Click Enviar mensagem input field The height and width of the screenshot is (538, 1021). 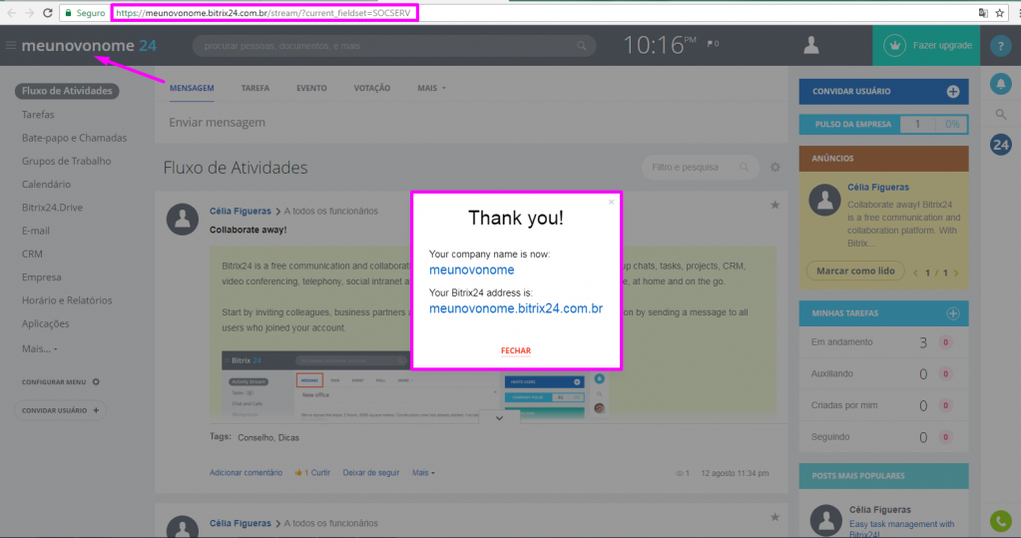coord(471,123)
